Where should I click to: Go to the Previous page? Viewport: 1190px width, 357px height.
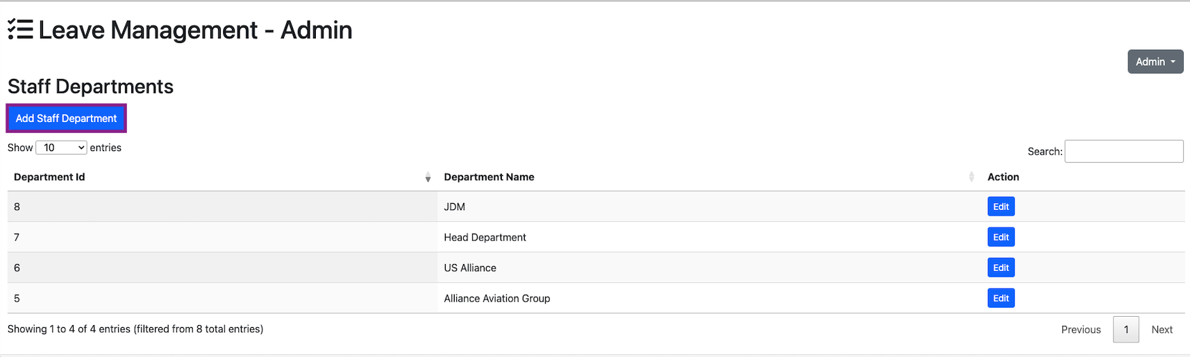click(1080, 330)
